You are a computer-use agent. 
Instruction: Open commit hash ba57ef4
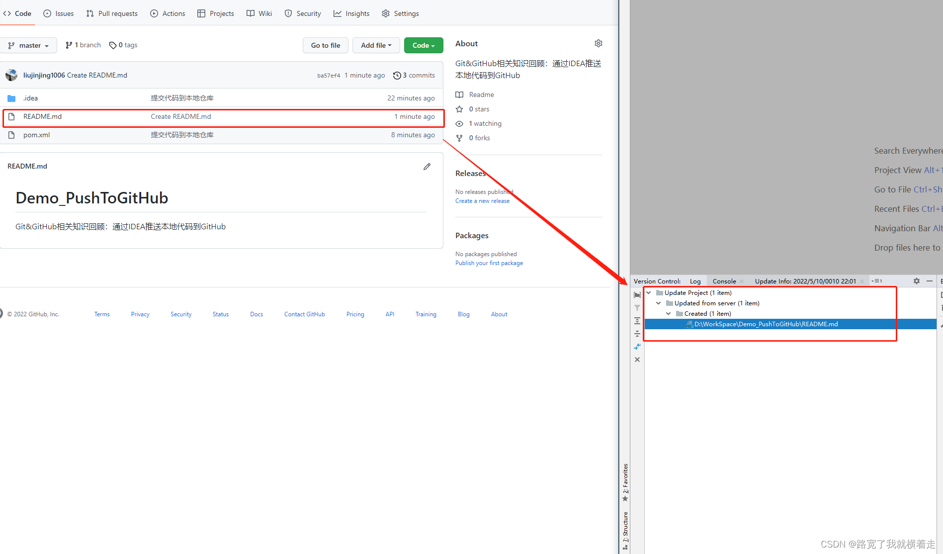pos(329,76)
